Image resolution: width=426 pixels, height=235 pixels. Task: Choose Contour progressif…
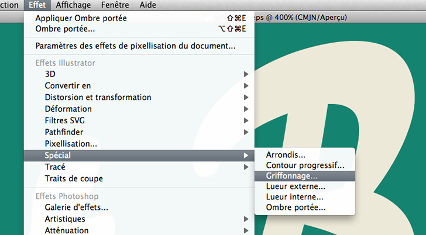tap(305, 165)
